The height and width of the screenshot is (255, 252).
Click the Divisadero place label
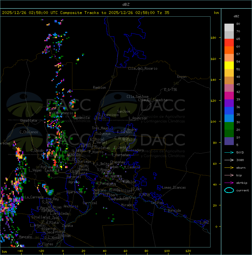(135, 150)
